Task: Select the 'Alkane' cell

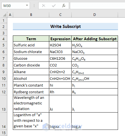Action: click(31, 72)
